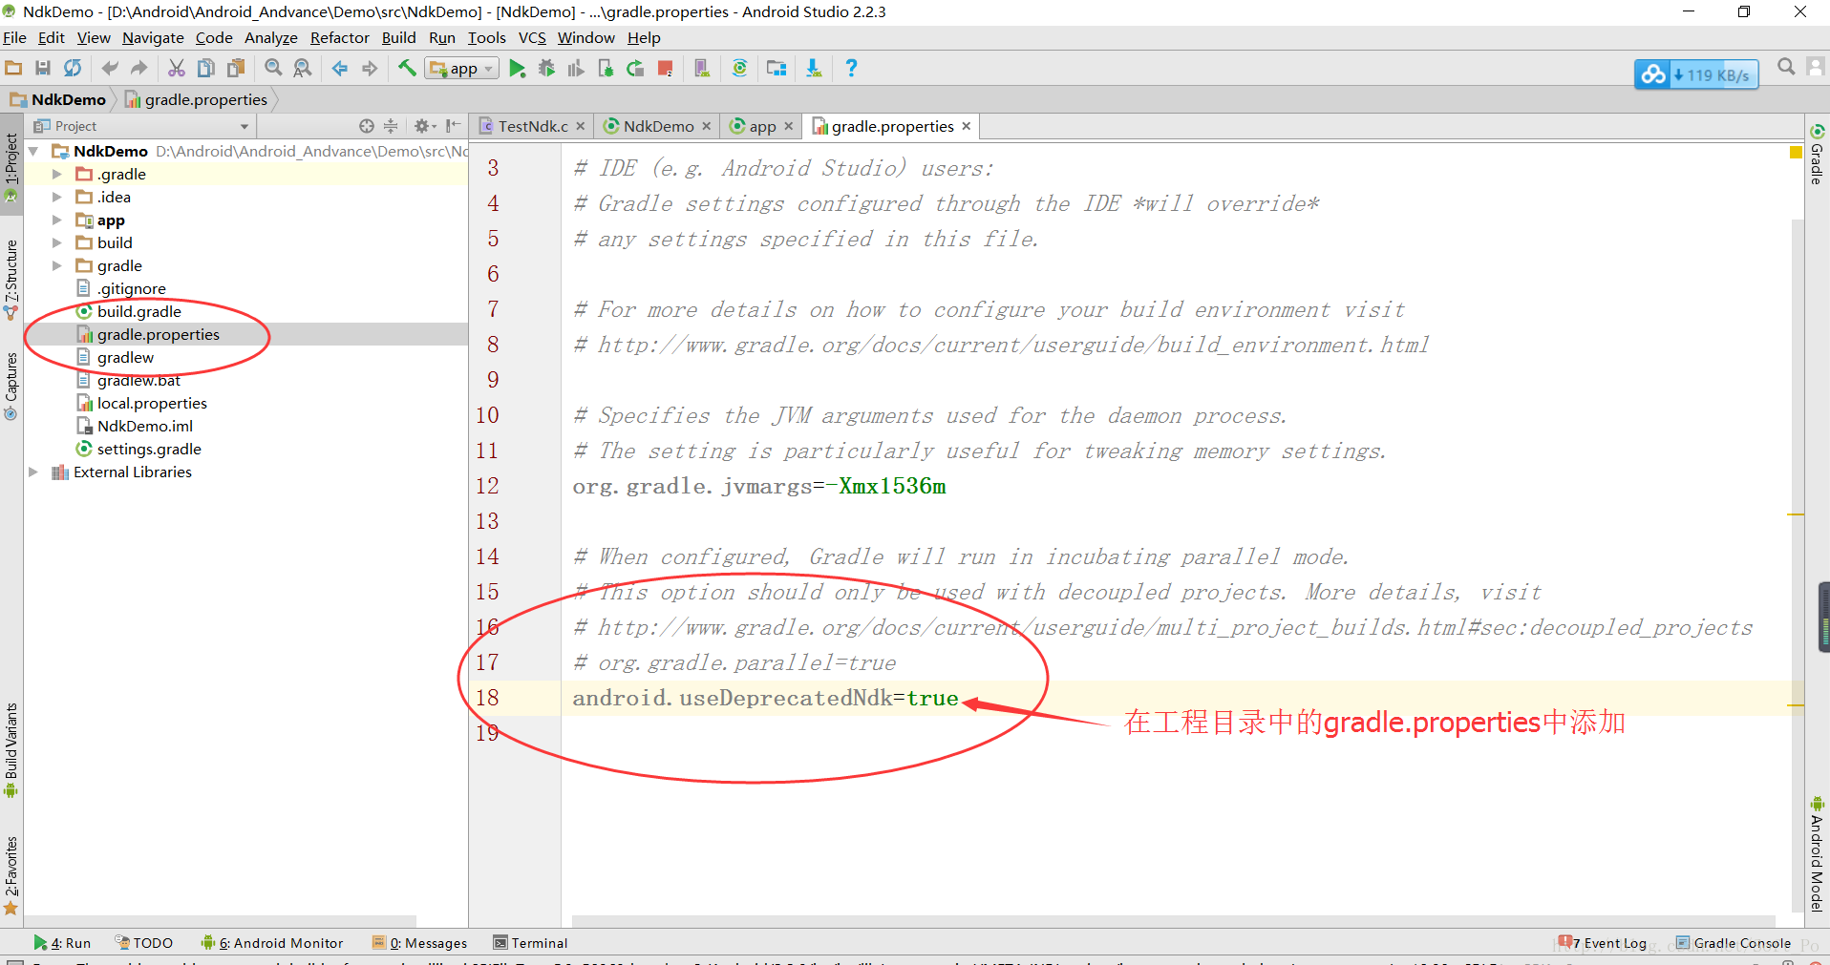
Task: Click the Paste clipboard icon
Action: [236, 68]
